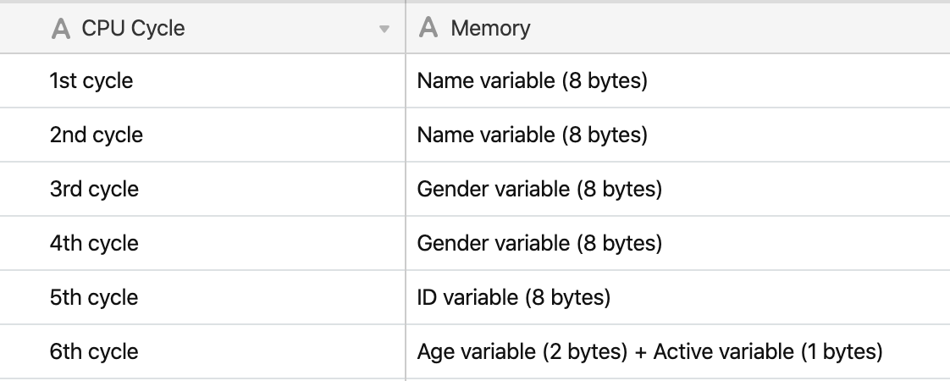This screenshot has height=381, width=950.
Task: Select the Memory column header
Action: pyautogui.click(x=678, y=29)
